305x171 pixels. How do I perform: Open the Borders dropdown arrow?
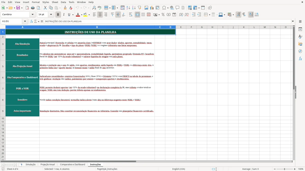pos(209,15)
